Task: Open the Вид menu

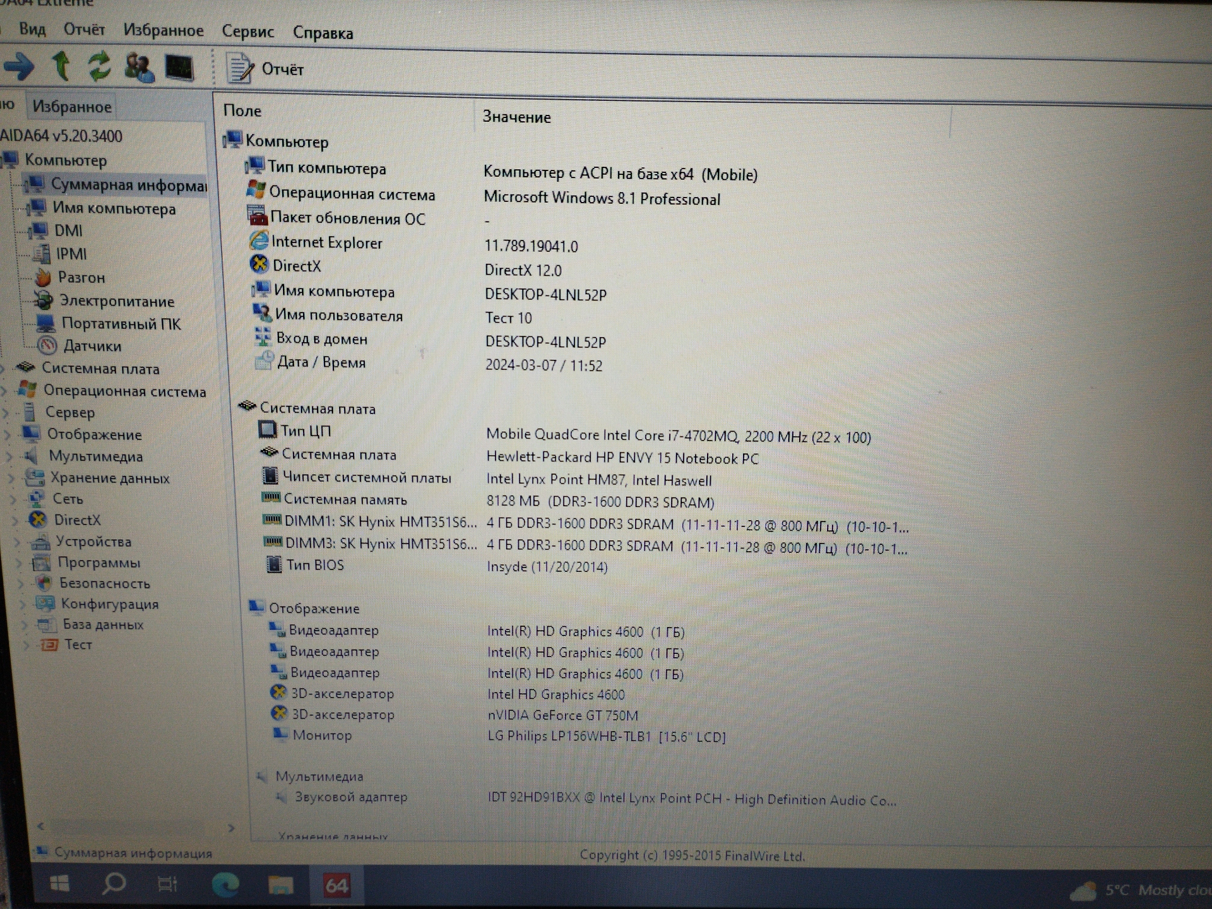Action: point(32,29)
